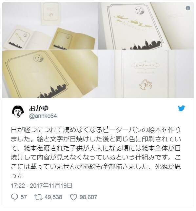Click the retweet arrows icon
Screen dimensions: 196x211
click(x=38, y=197)
